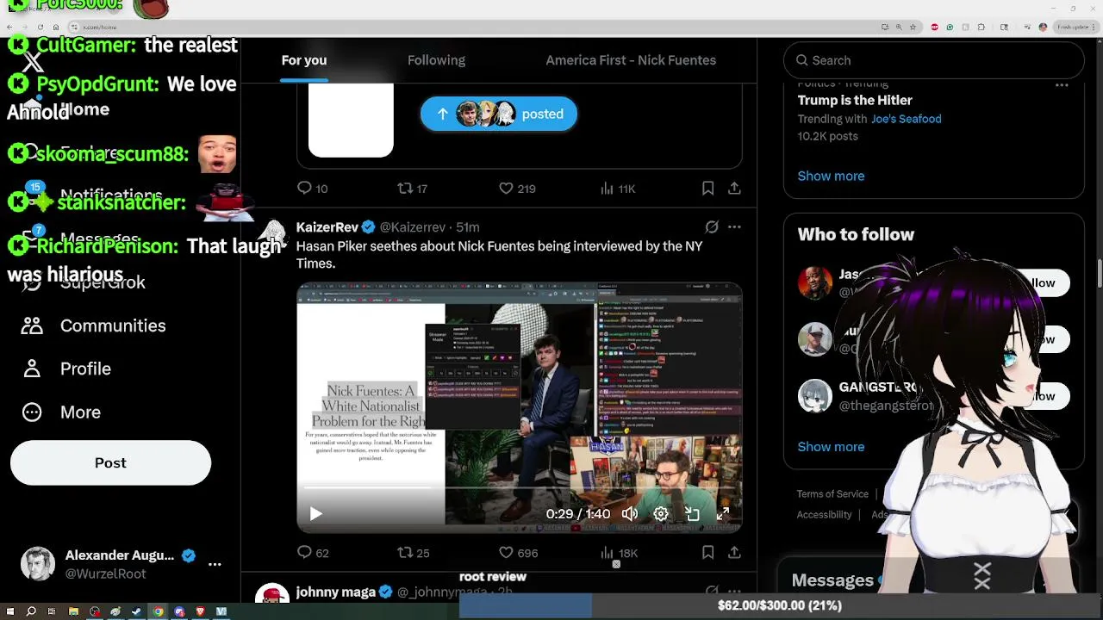Screen dimensions: 1103x620
Task: Like the KaizerRev post with 696 likes
Action: coord(518,553)
